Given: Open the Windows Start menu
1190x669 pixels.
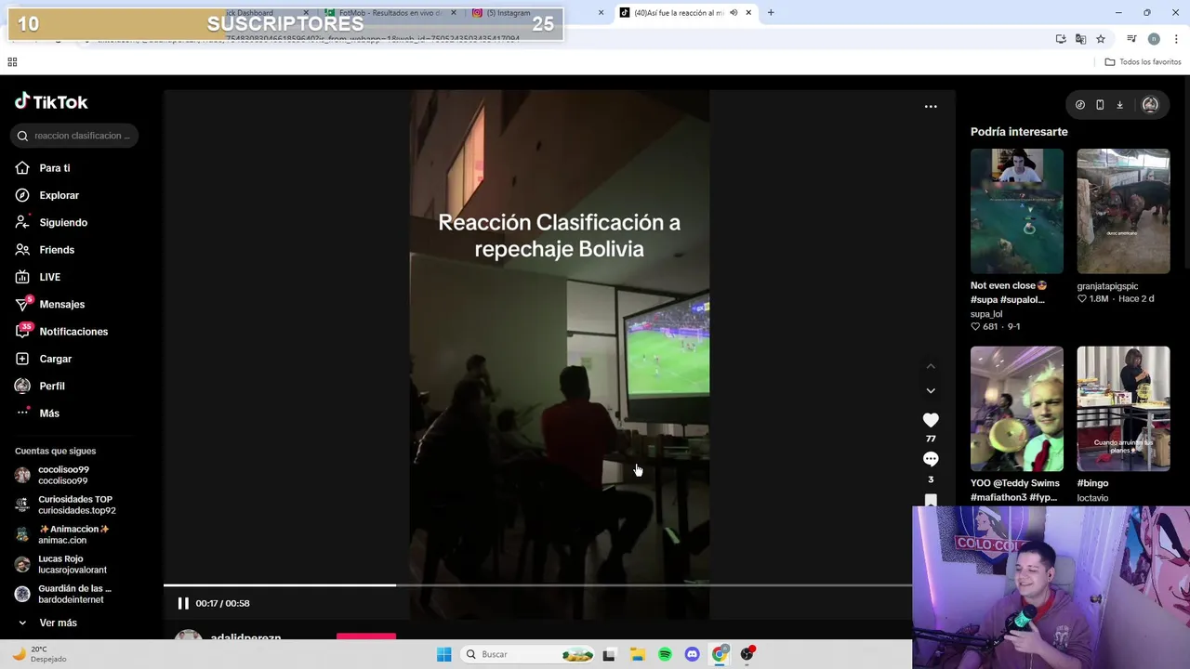Looking at the screenshot, I should (x=443, y=654).
